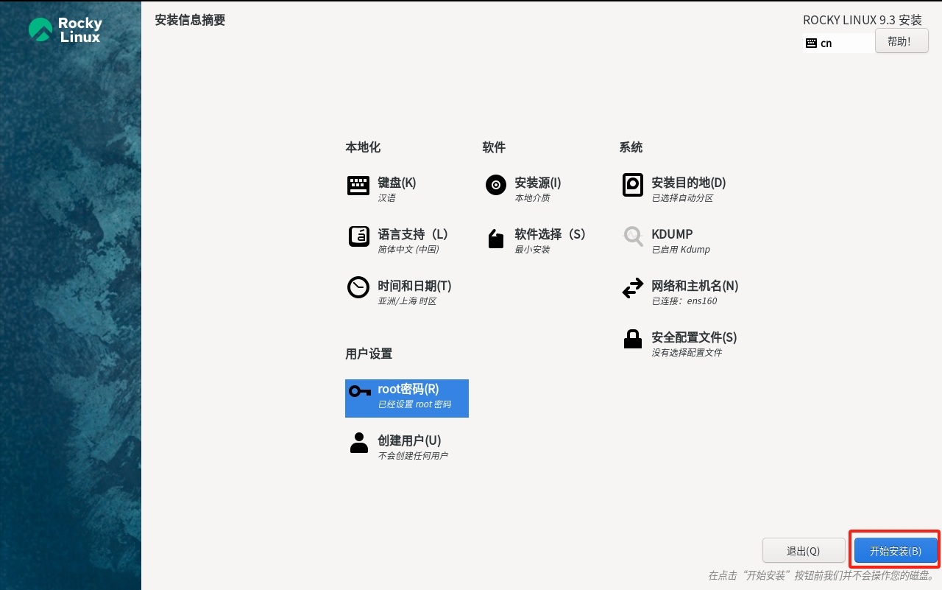Screen dimensions: 942x590
Task: Click the 安装信息摘要 page title
Action: 190,20
